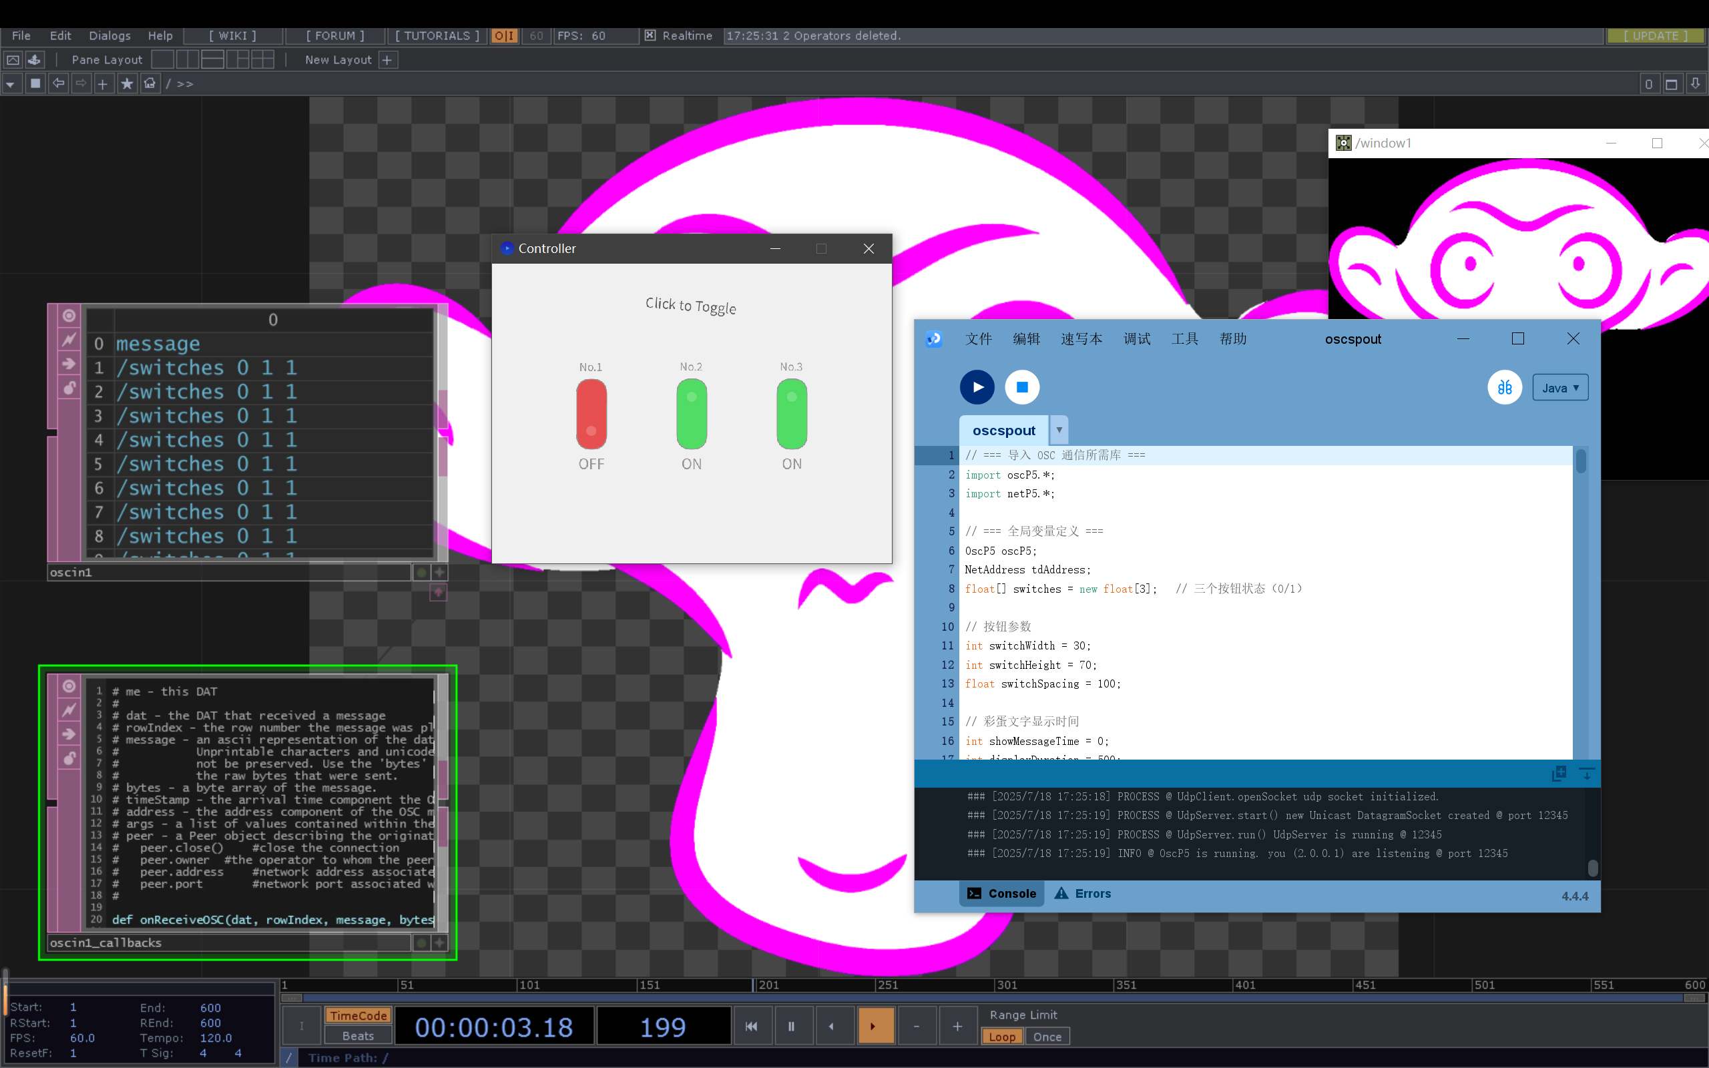This screenshot has width=1709, height=1068.
Task: Toggle the Realtime checkbox
Action: coord(650,35)
